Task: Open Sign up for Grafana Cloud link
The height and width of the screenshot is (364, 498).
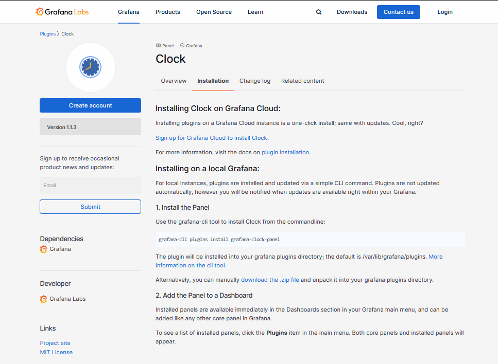Action: click(x=212, y=138)
